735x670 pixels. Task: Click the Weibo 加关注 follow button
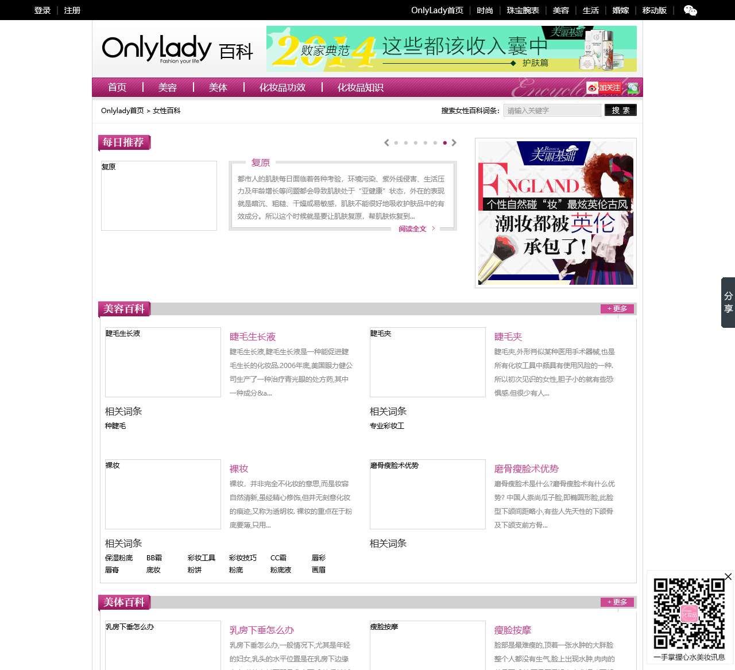(604, 88)
